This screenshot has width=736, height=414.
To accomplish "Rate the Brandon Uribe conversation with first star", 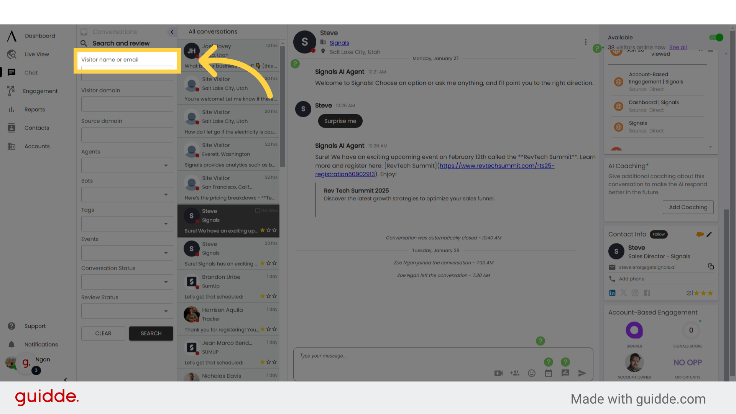I will (262, 296).
